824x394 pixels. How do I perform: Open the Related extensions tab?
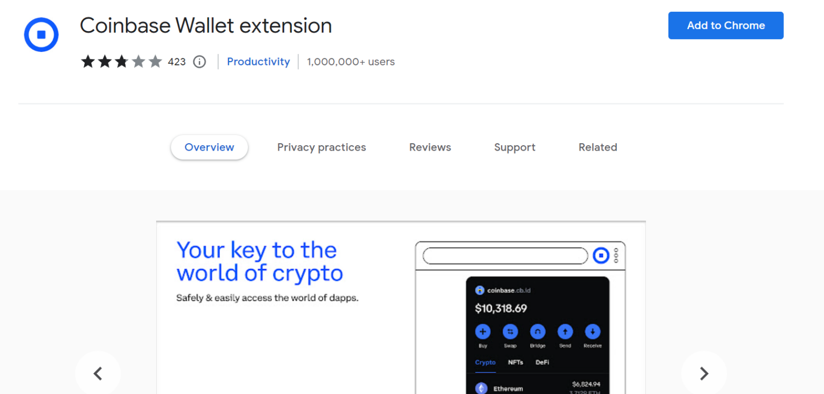(598, 147)
